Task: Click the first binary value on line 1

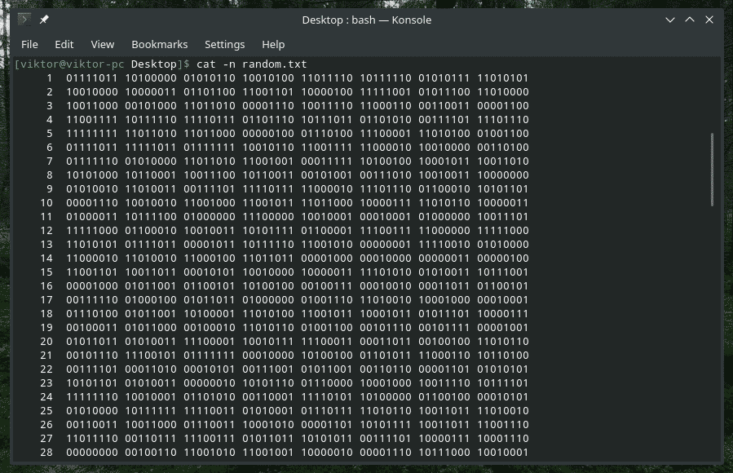Action: coord(92,78)
